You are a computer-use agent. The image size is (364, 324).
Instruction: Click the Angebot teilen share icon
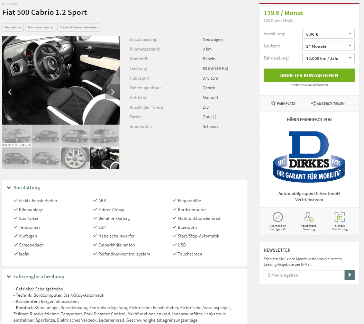pos(313,103)
